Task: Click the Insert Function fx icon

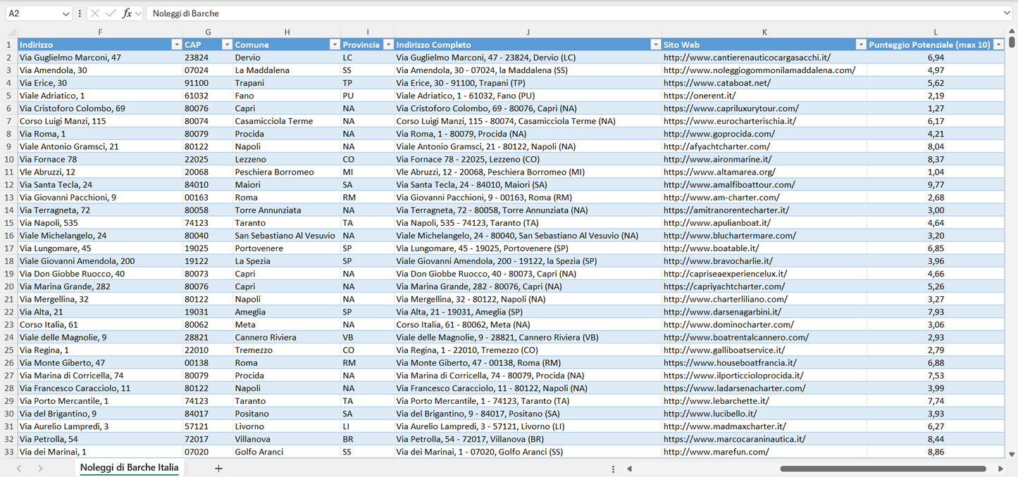Action: click(127, 13)
